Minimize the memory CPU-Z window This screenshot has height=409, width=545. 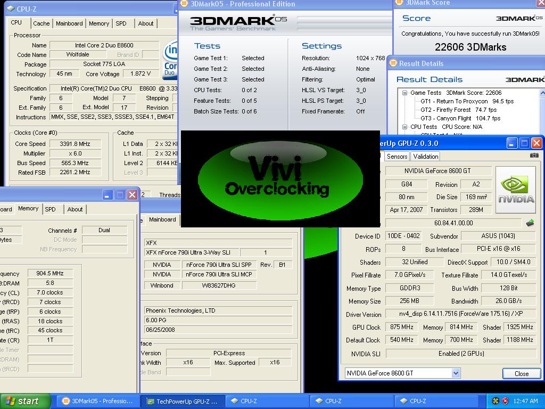click(108, 194)
